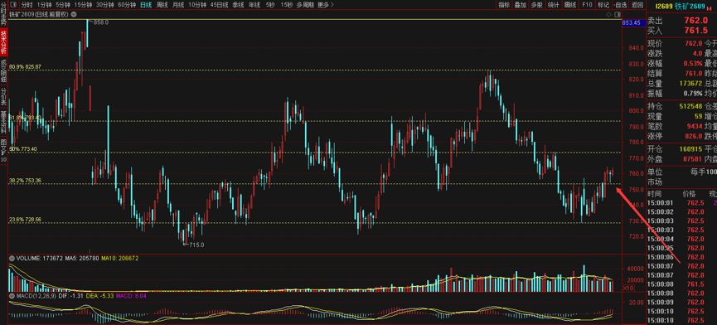The width and height of the screenshot is (717, 325).
Task: Click the MA5: 205780 volume label
Action: click(x=82, y=259)
